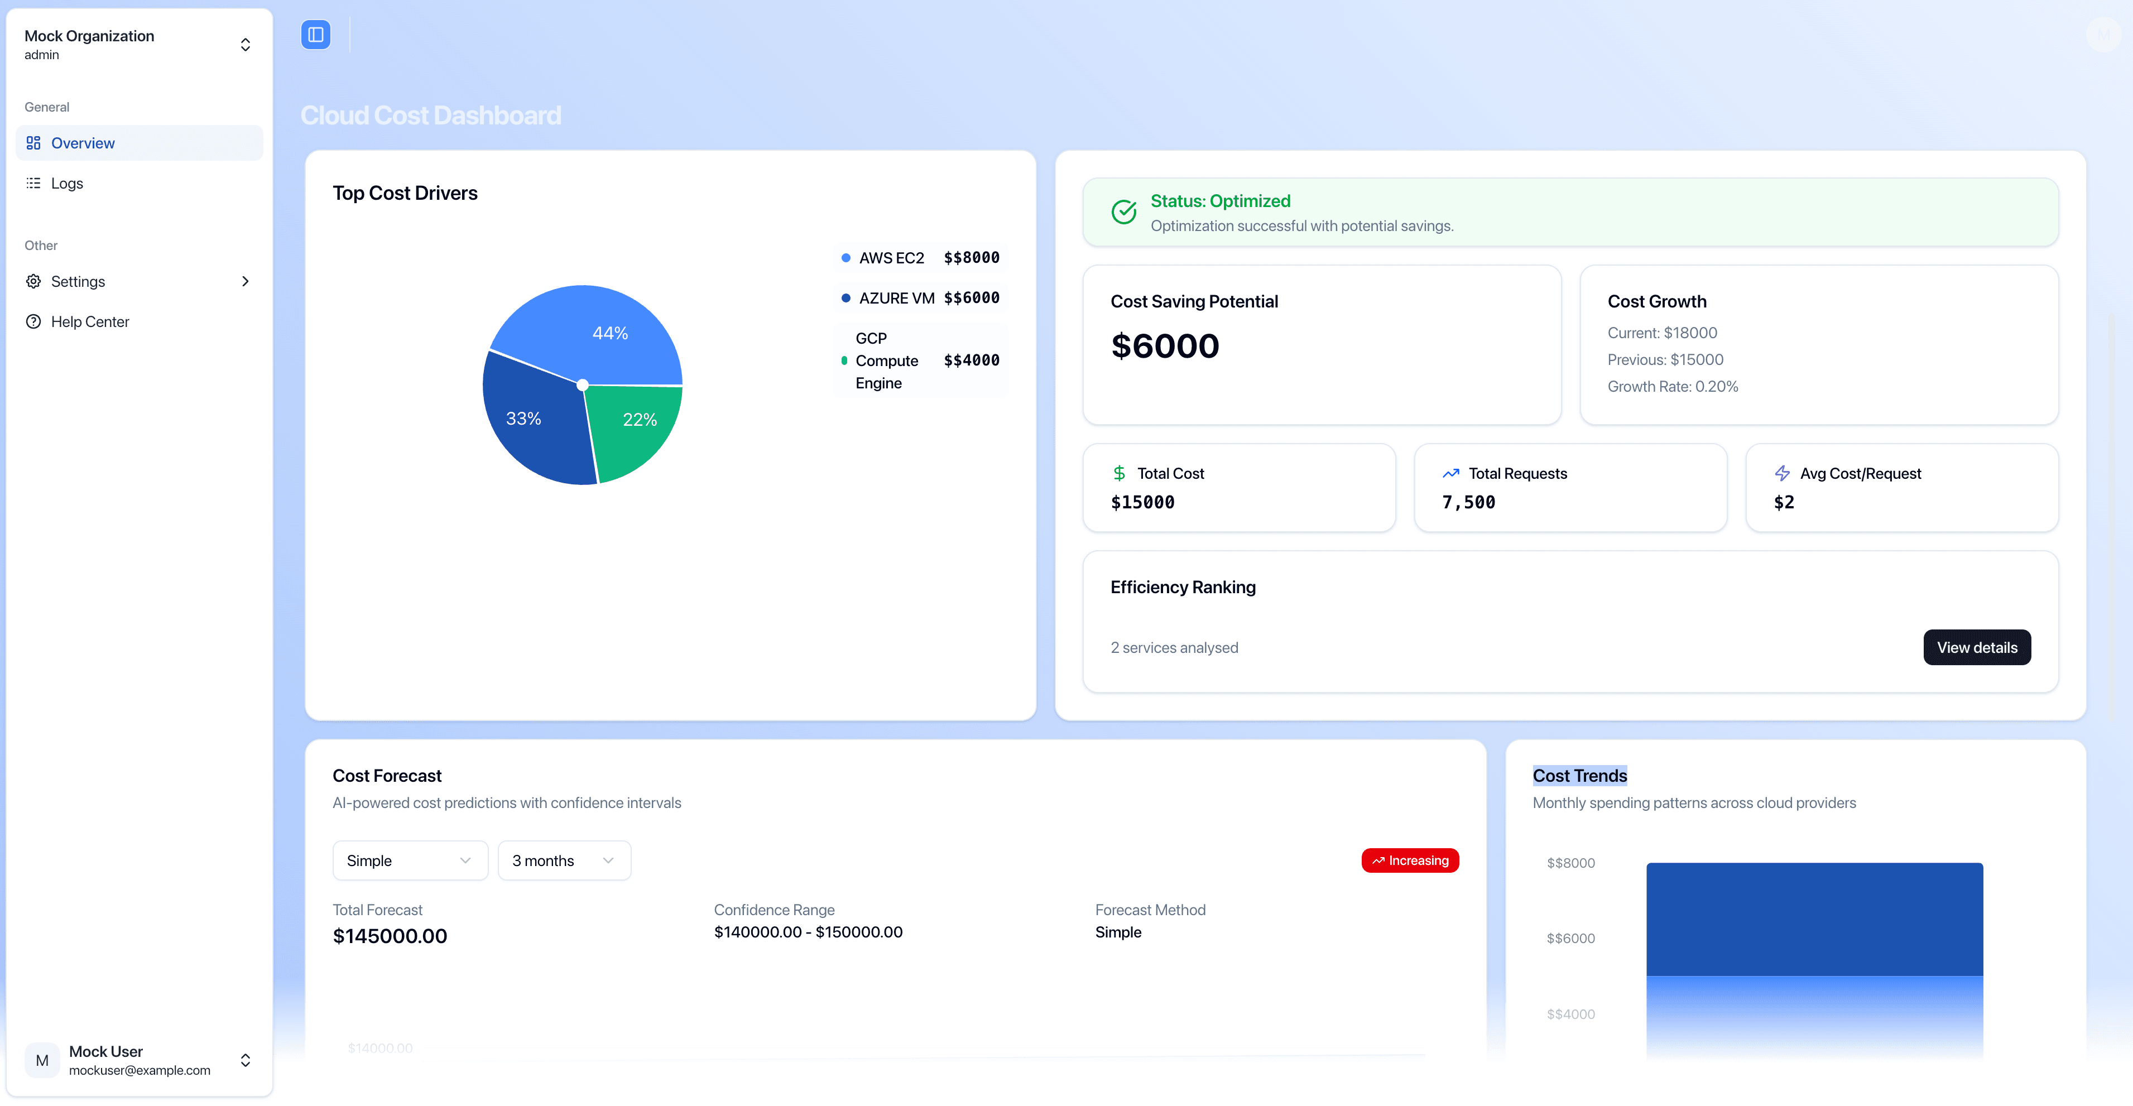Viewport: 2133px width, 1106px height.
Task: Click the trend arrow icon near Total Requests
Action: tap(1450, 473)
